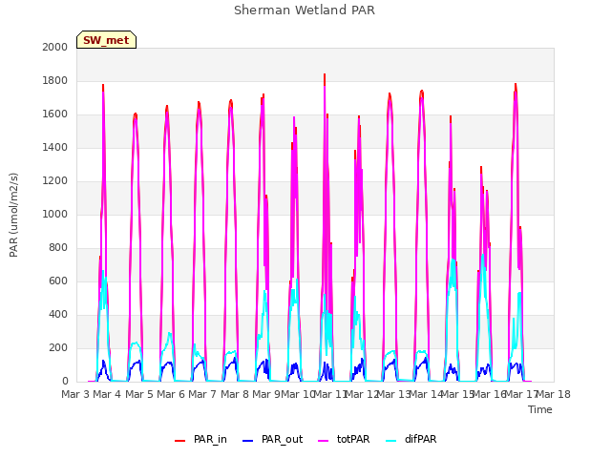Viewport: 611px width, 458px height.
Task: Click the 200 y-axis tick label
Action: 58,347
